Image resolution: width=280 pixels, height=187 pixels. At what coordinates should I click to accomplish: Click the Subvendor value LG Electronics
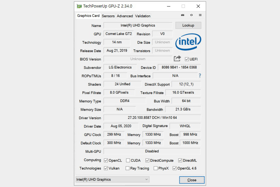120,68
